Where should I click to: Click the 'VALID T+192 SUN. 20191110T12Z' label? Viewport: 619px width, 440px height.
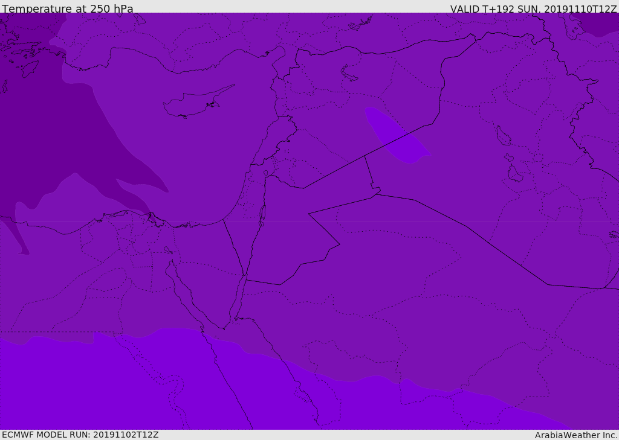(533, 9)
